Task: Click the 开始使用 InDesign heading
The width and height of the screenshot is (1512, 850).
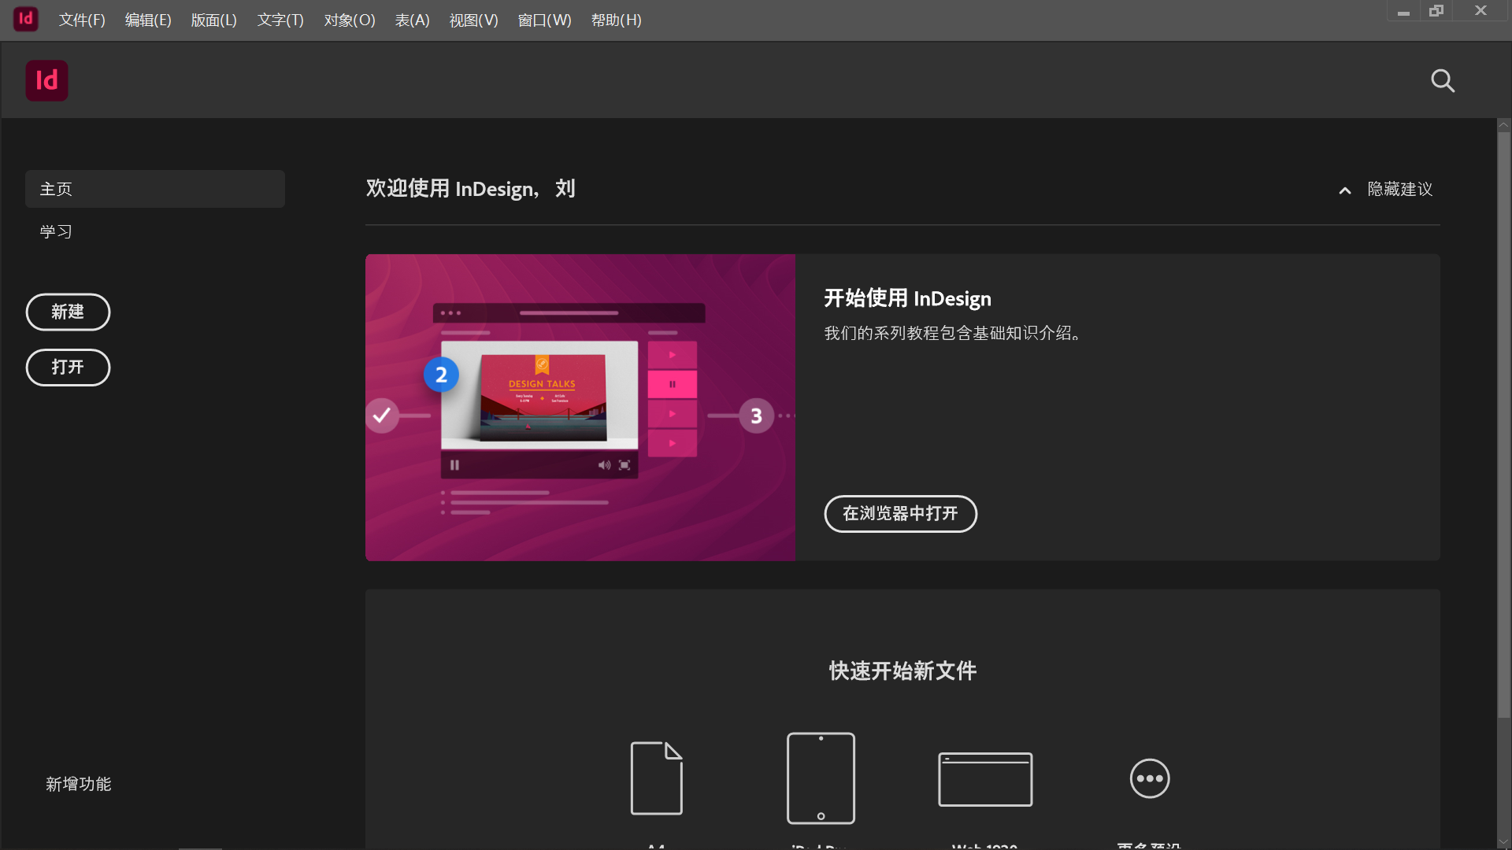Action: (x=907, y=298)
